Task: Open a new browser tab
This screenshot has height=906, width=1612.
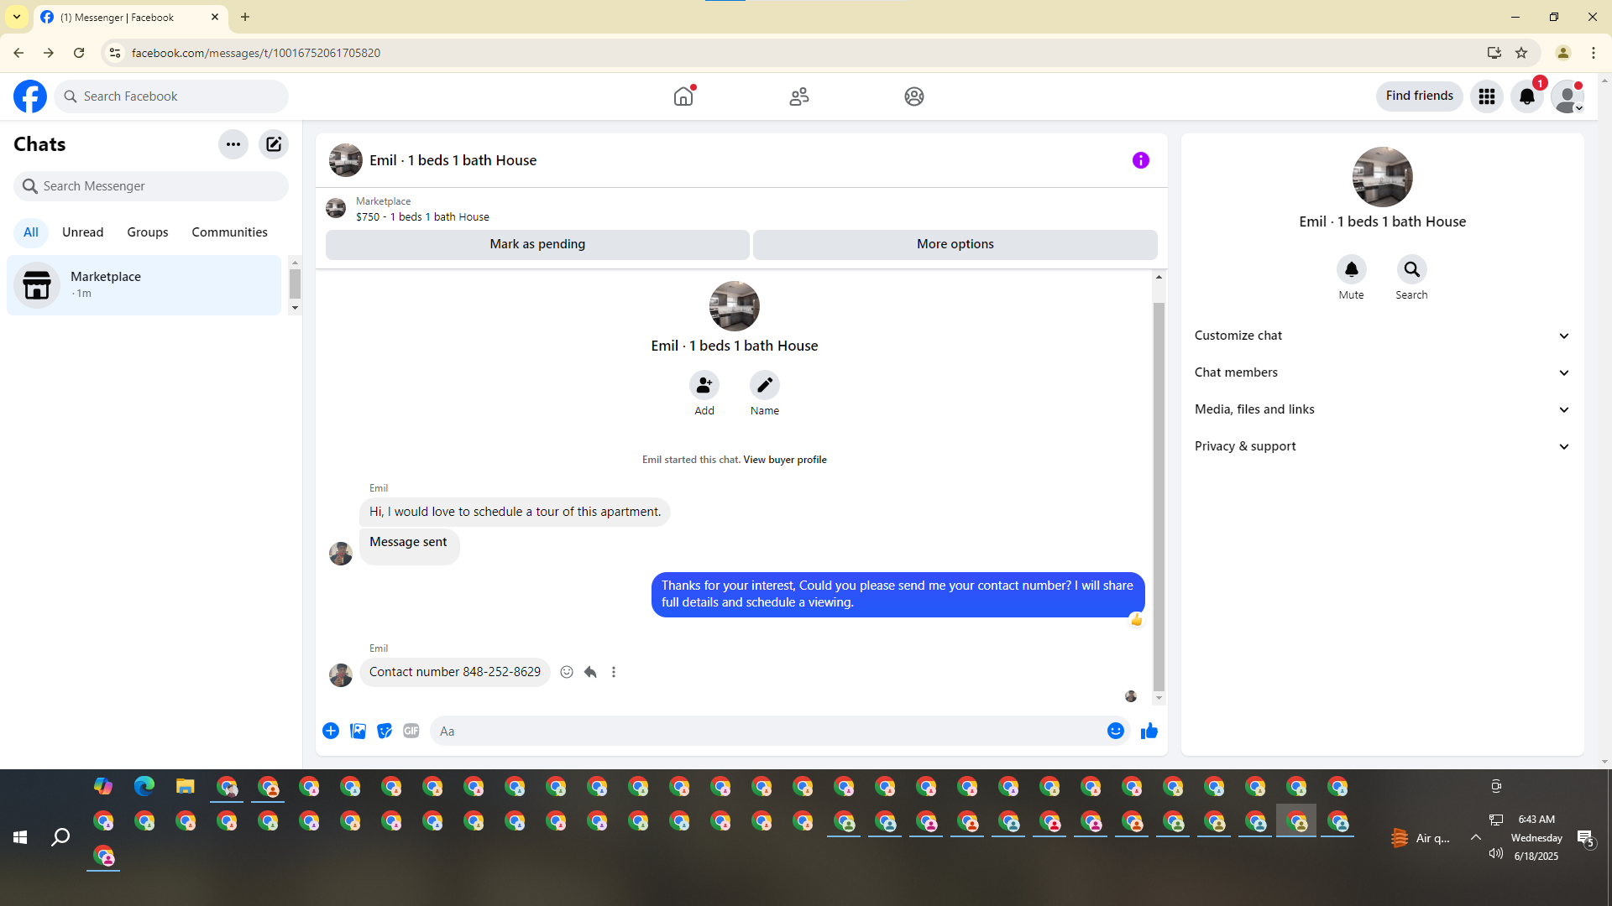Action: 245,17
